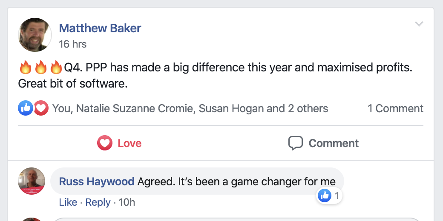Click Matthew Baker's profile picture

tap(35, 35)
